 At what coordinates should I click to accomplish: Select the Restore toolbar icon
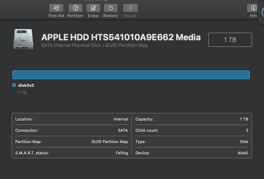111,8
